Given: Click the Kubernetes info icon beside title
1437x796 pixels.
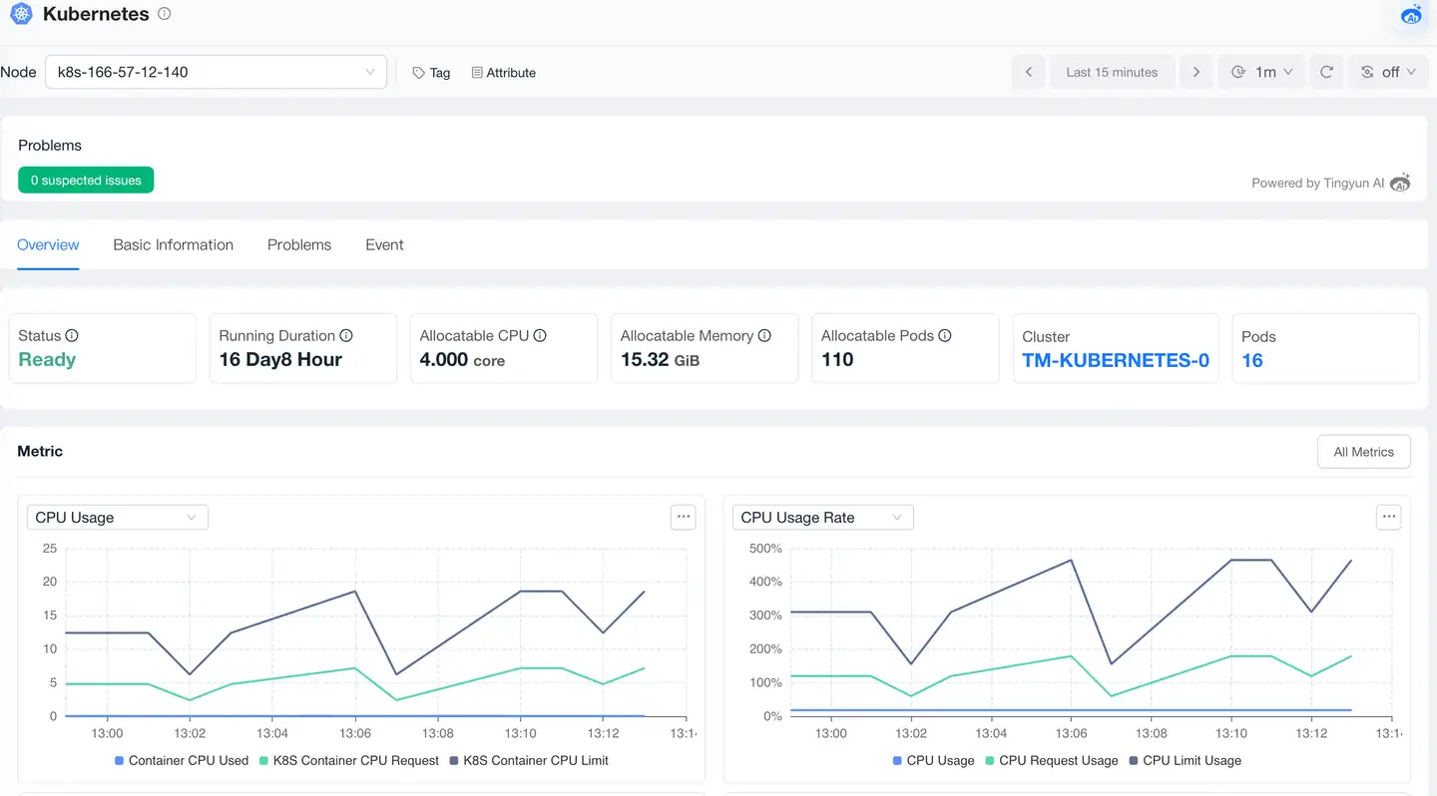Looking at the screenshot, I should [165, 14].
